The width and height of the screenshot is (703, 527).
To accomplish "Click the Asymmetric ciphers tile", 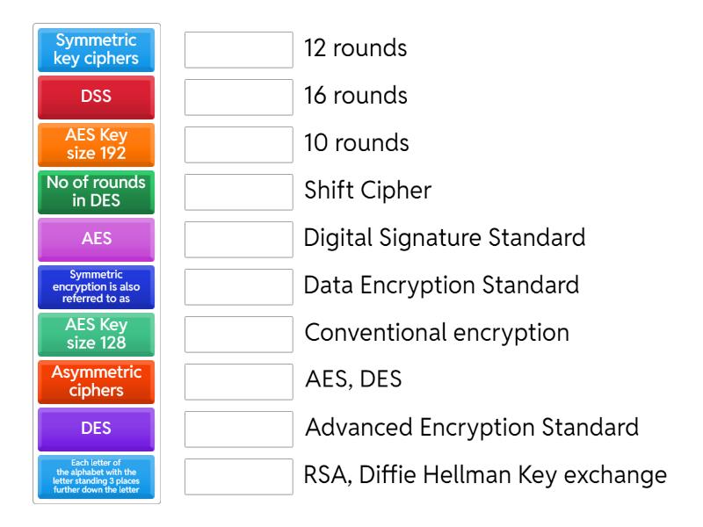I will 95,381.
